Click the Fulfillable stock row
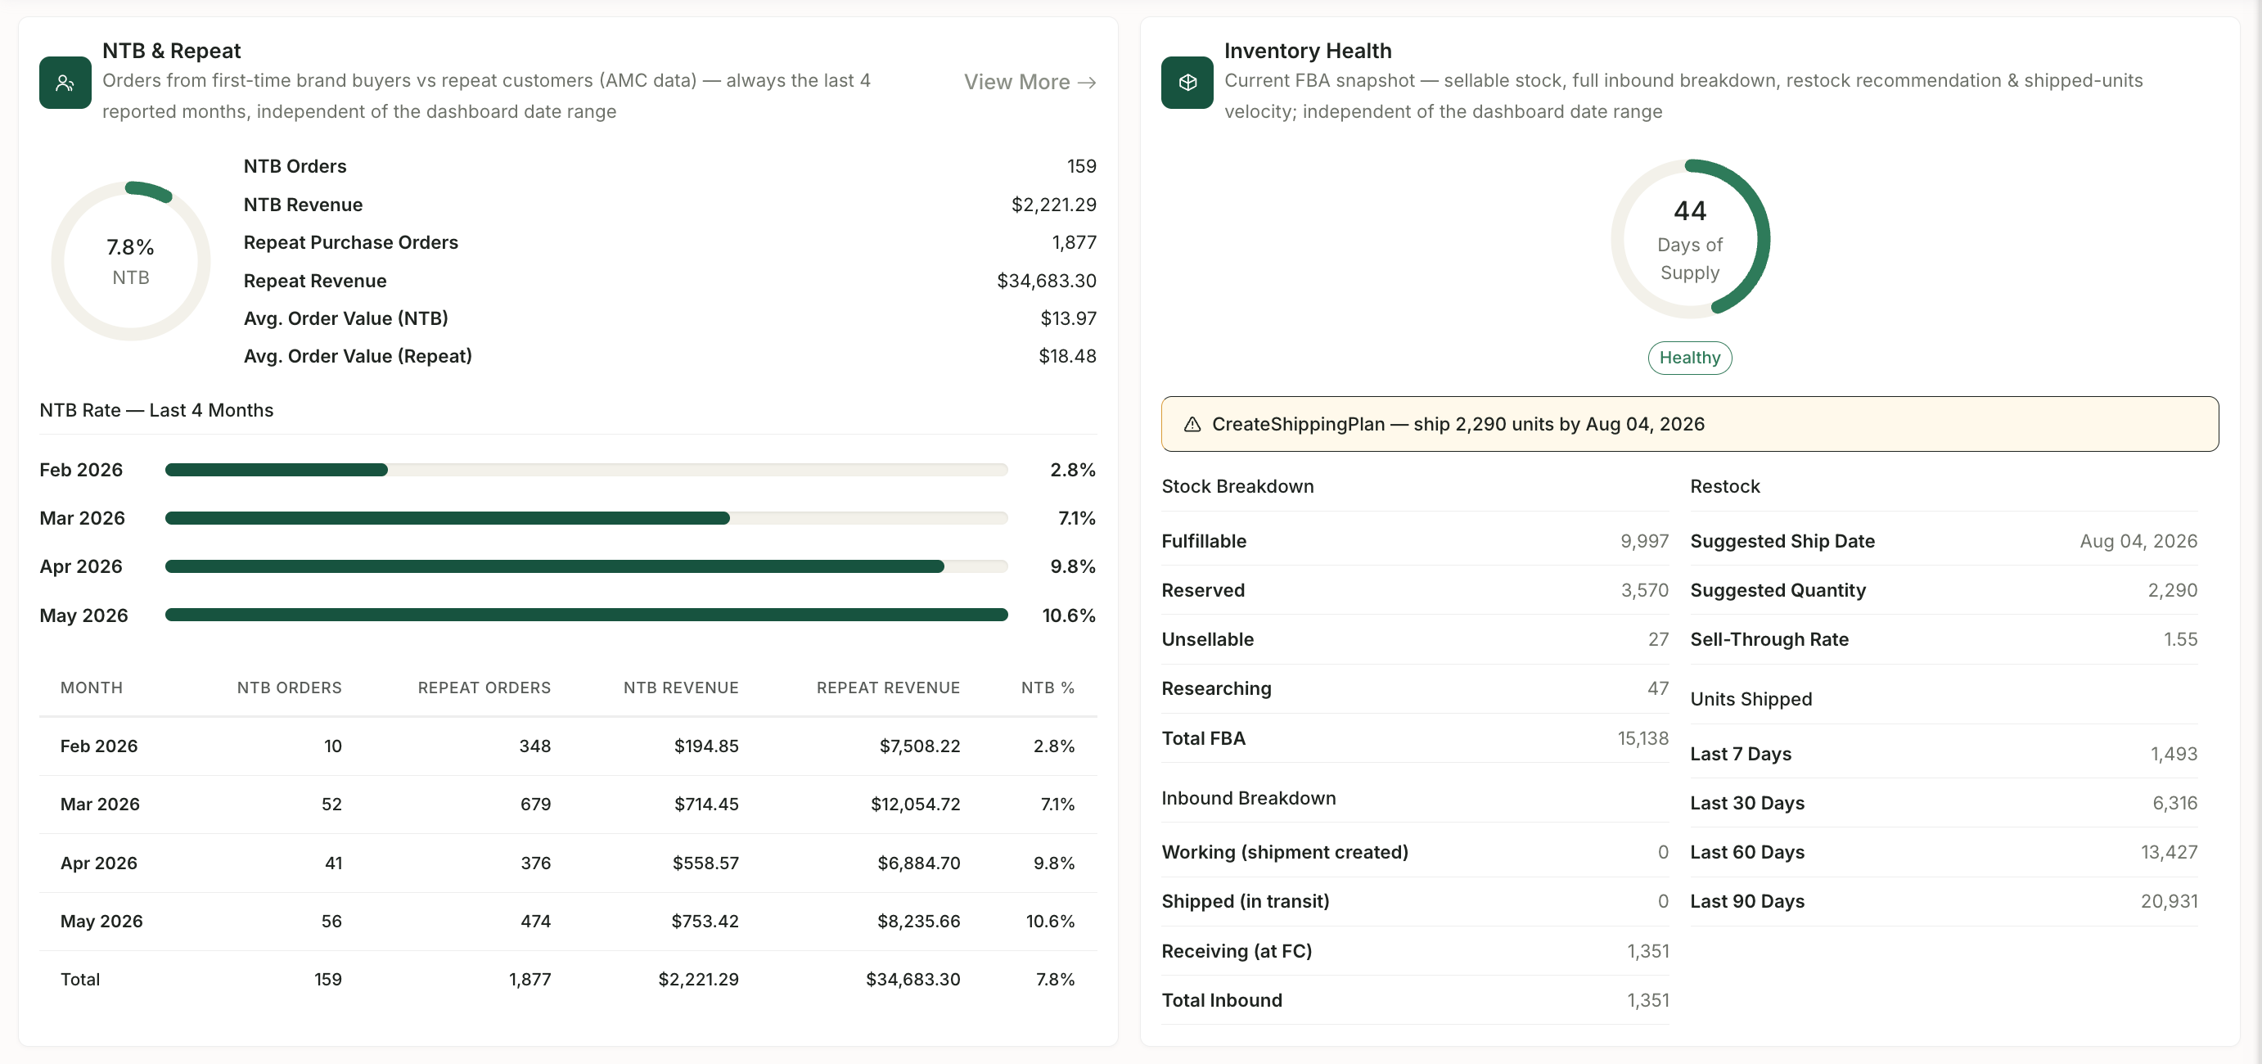 (x=1415, y=542)
